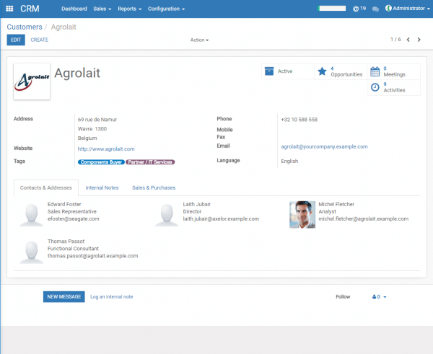Toggle Follow on this record
Screen dimensions: 433x354
[x=343, y=296]
